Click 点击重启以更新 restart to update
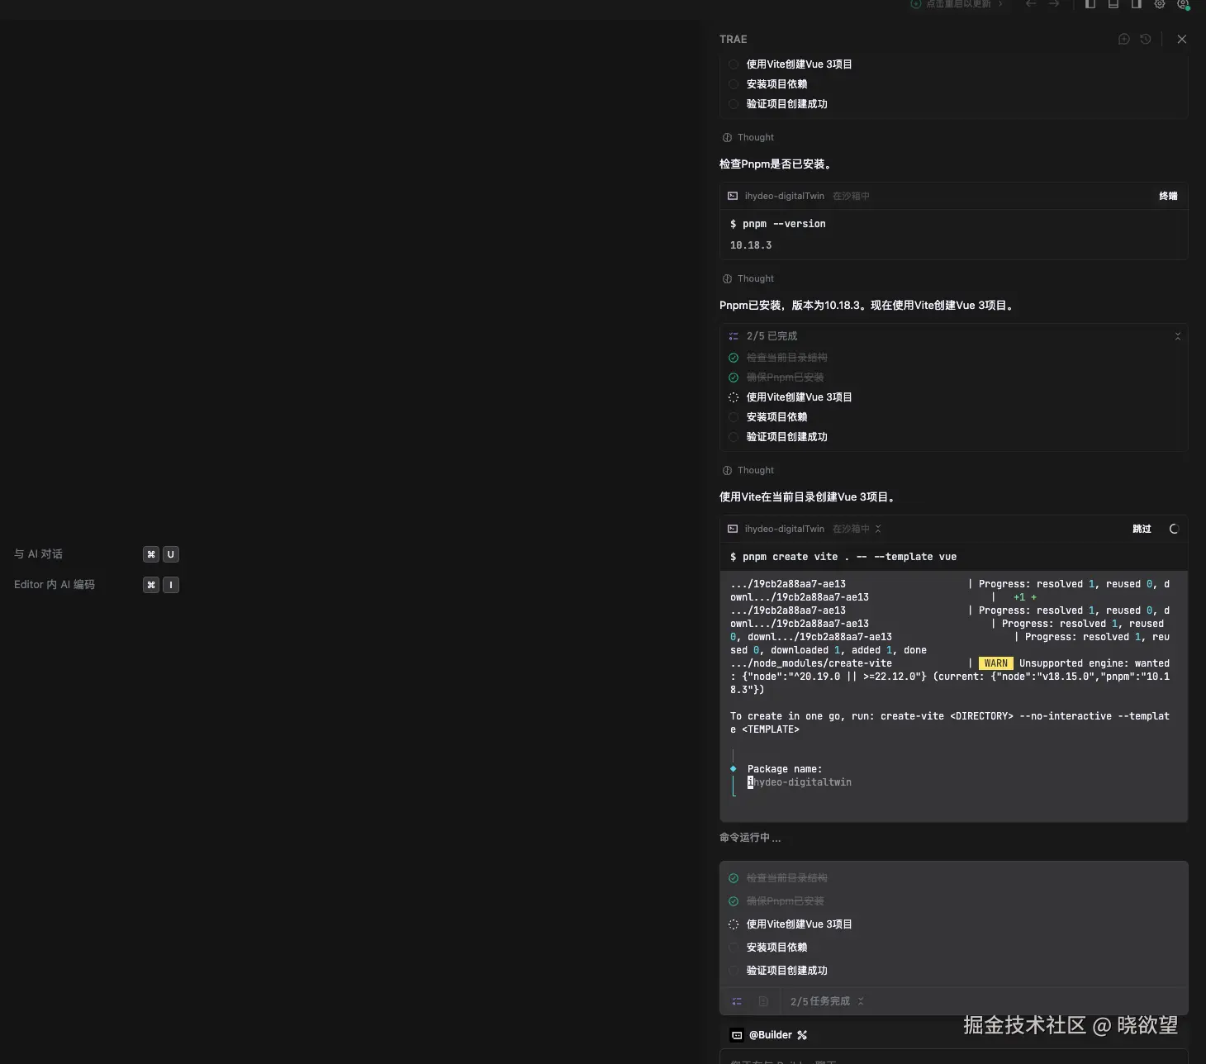The image size is (1206, 1064). coord(957,4)
